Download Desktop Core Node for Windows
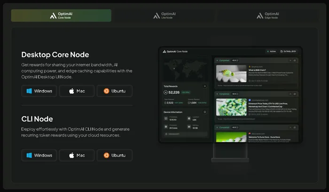This screenshot has height=192, width=329. 39,91
